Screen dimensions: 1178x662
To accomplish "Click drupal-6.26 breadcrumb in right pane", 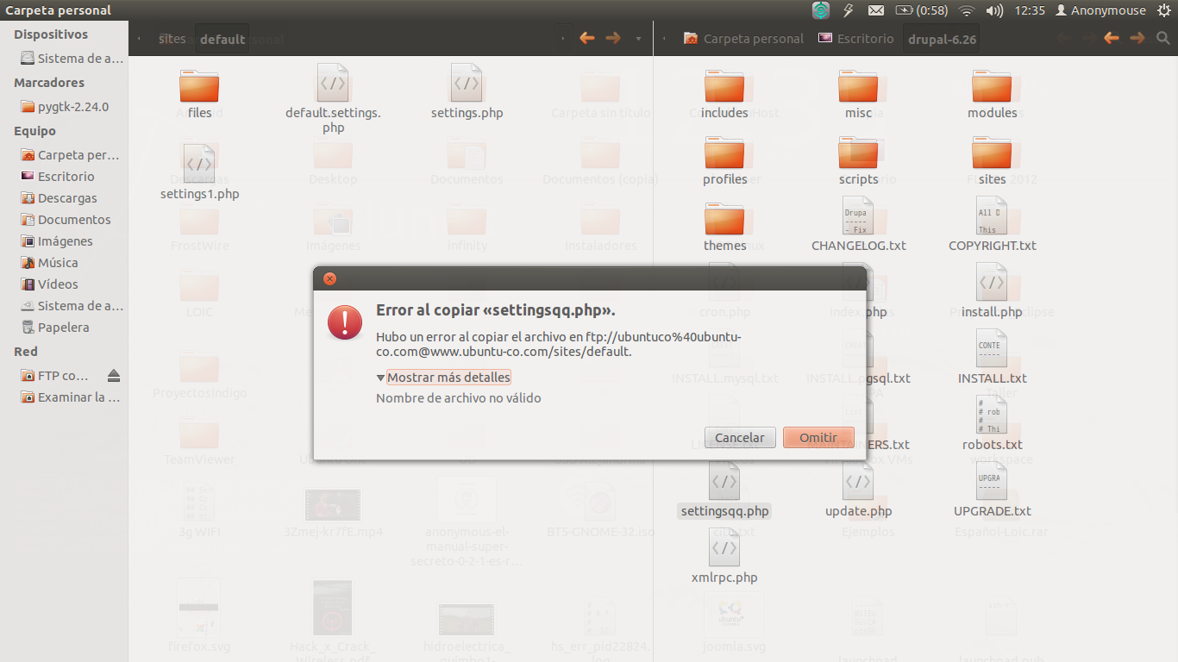I will (x=942, y=39).
